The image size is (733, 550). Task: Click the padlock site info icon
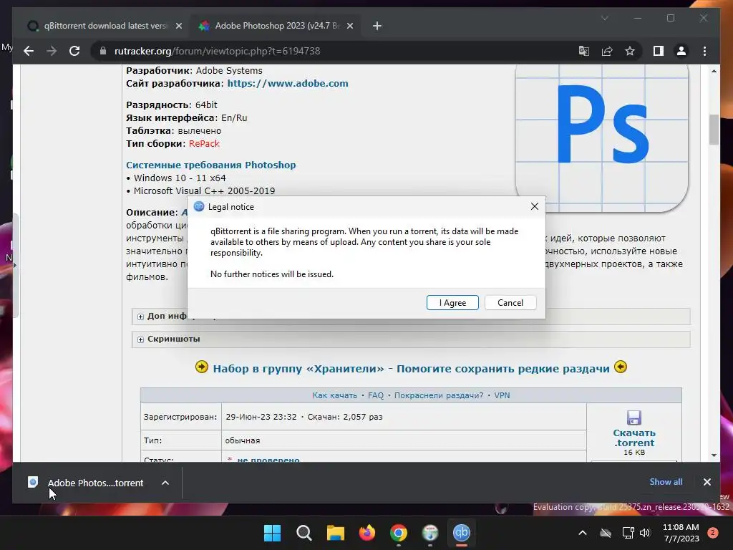(103, 51)
